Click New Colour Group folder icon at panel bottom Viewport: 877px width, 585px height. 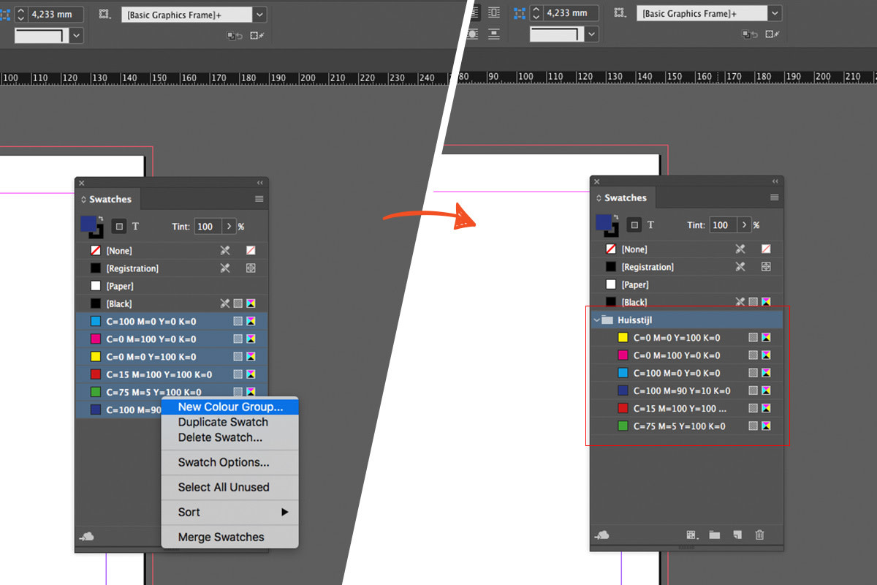(715, 535)
